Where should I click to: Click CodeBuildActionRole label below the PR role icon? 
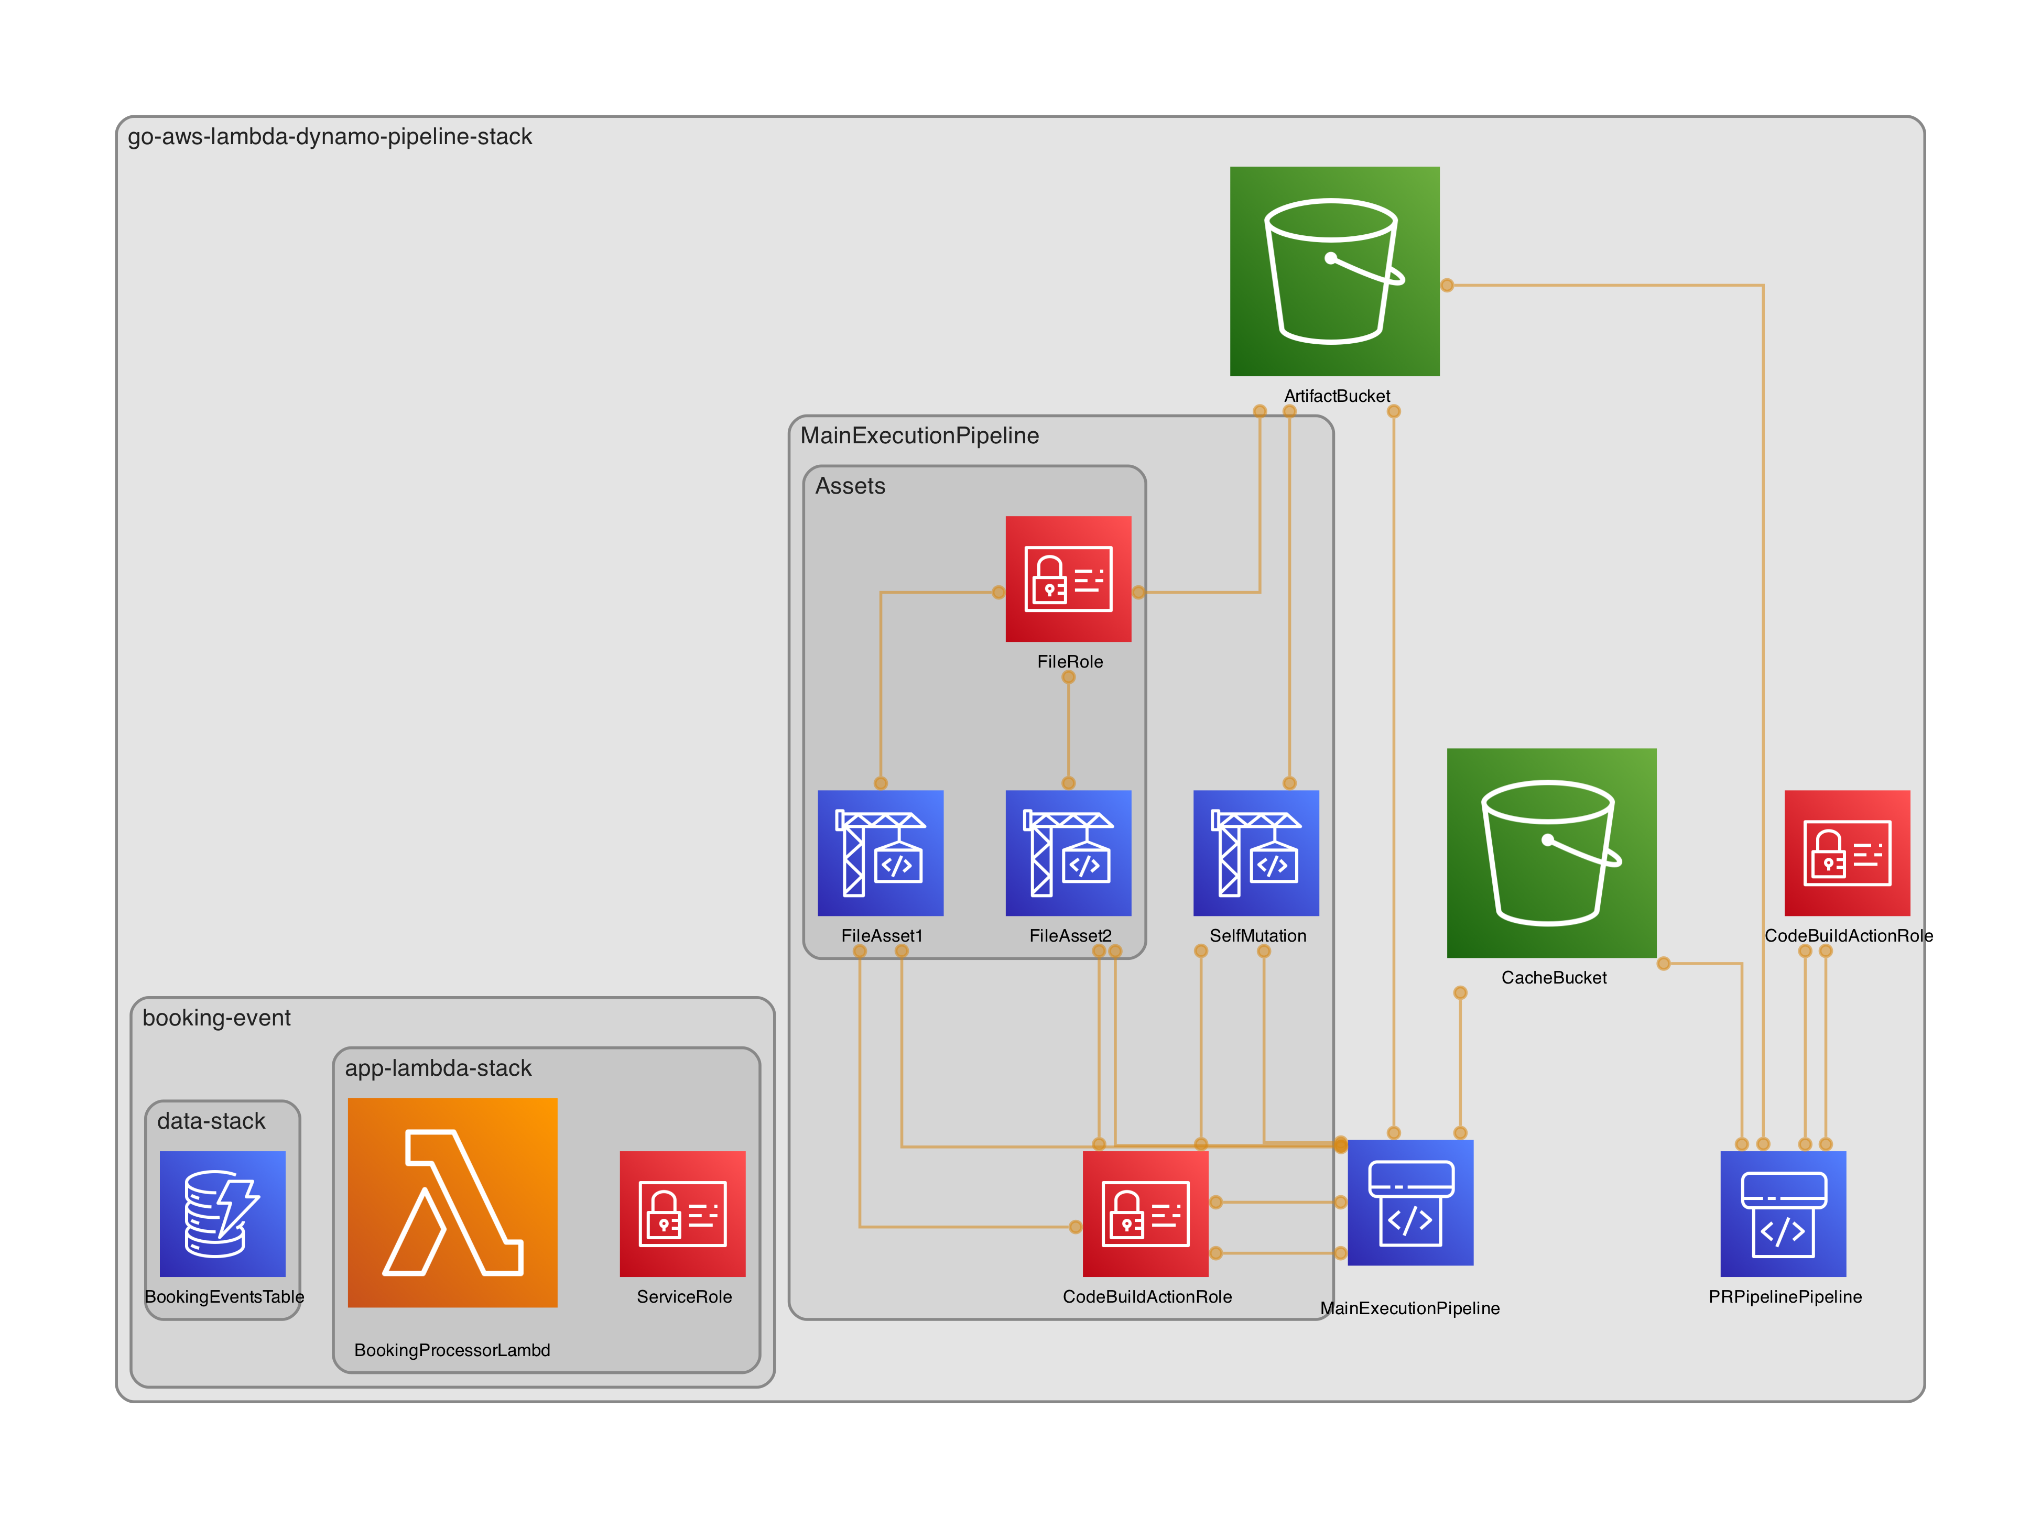pyautogui.click(x=1848, y=935)
